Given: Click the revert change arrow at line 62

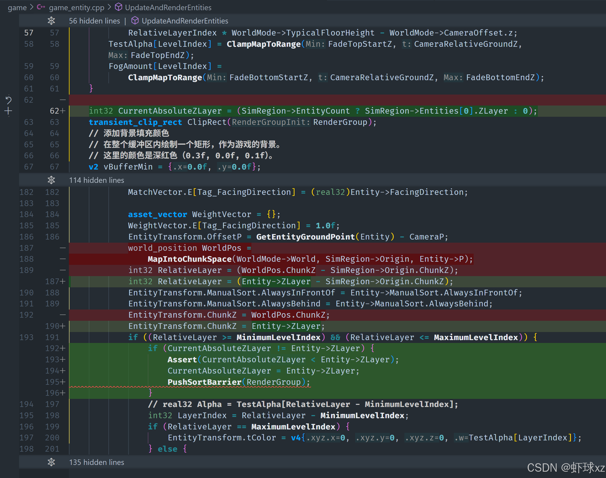Looking at the screenshot, I should 8,100.
